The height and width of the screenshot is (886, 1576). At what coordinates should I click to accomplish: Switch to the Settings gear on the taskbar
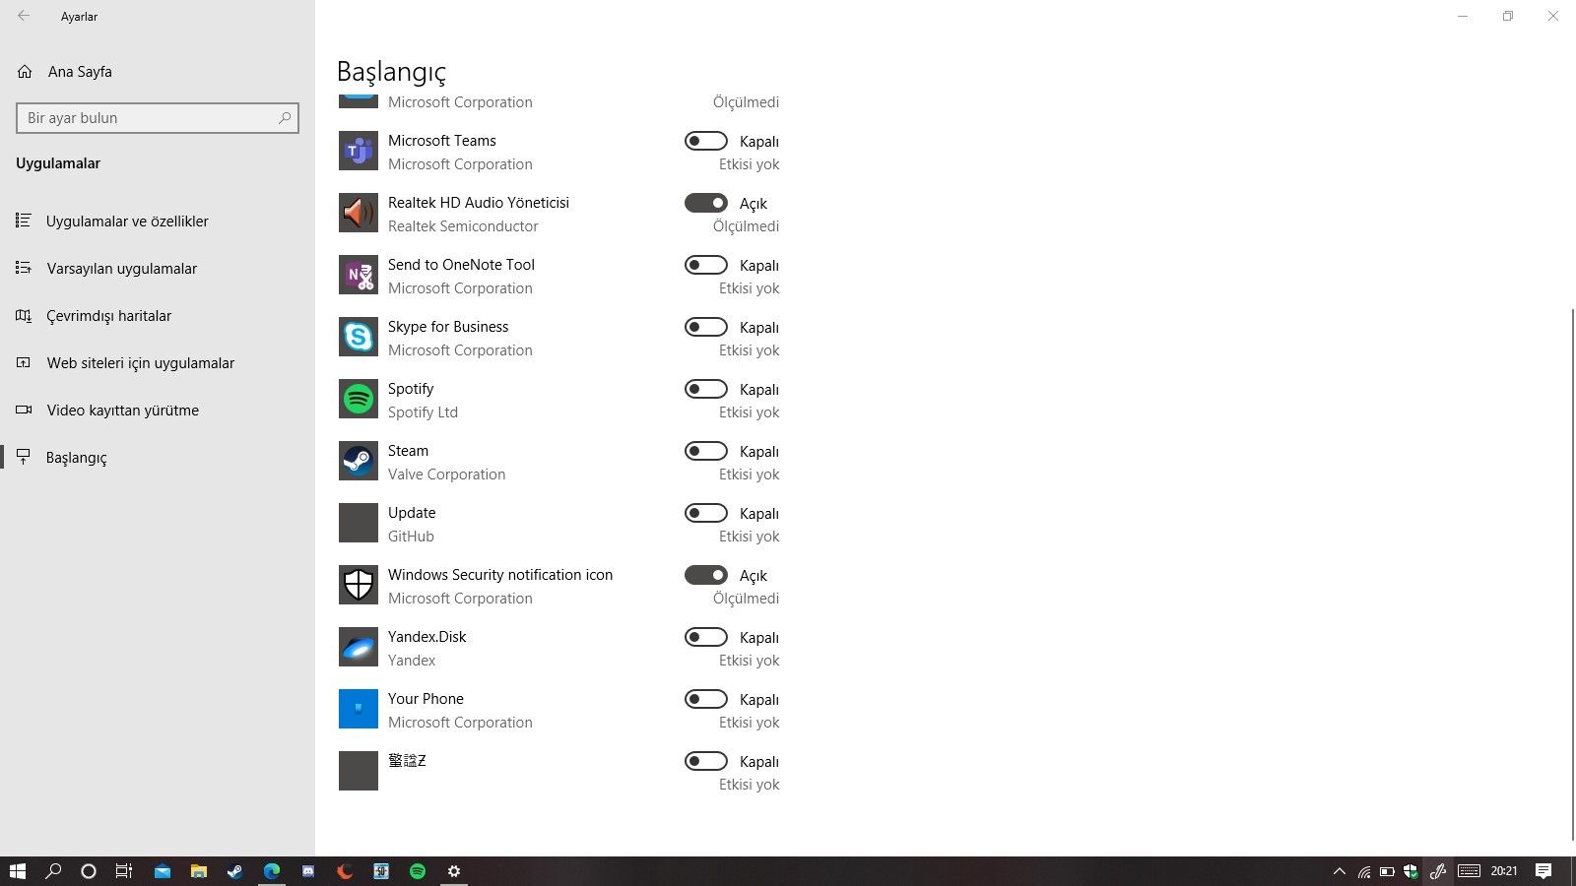[x=454, y=871]
